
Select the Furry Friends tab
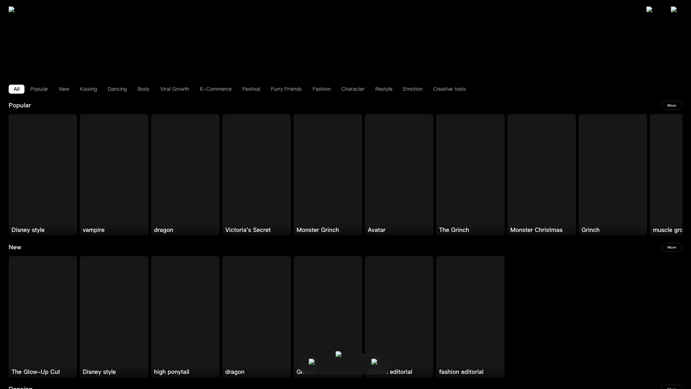click(286, 89)
